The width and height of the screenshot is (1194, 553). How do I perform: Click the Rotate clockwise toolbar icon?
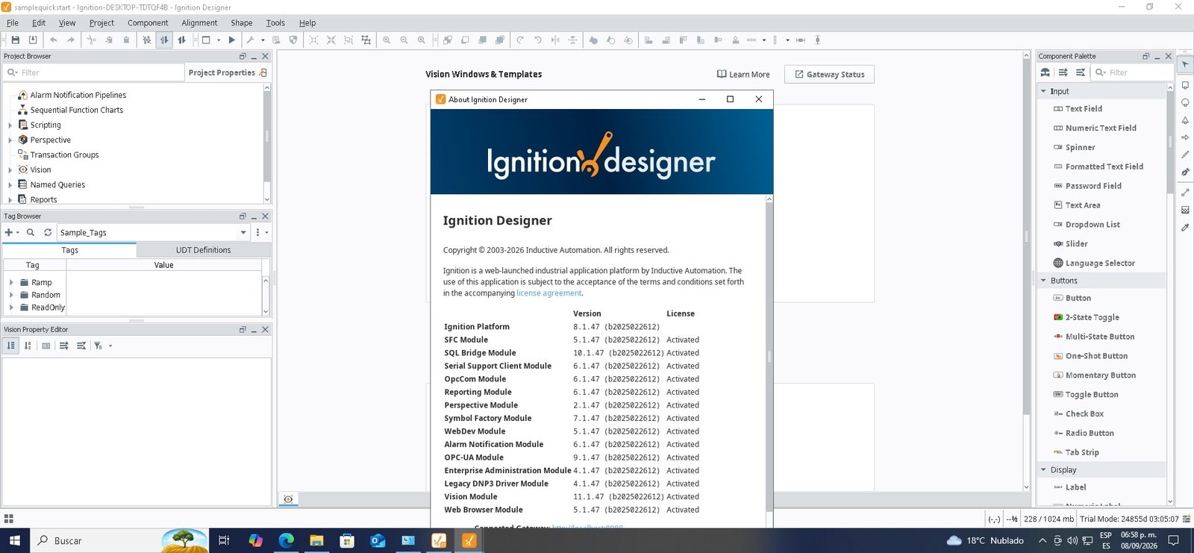point(520,40)
